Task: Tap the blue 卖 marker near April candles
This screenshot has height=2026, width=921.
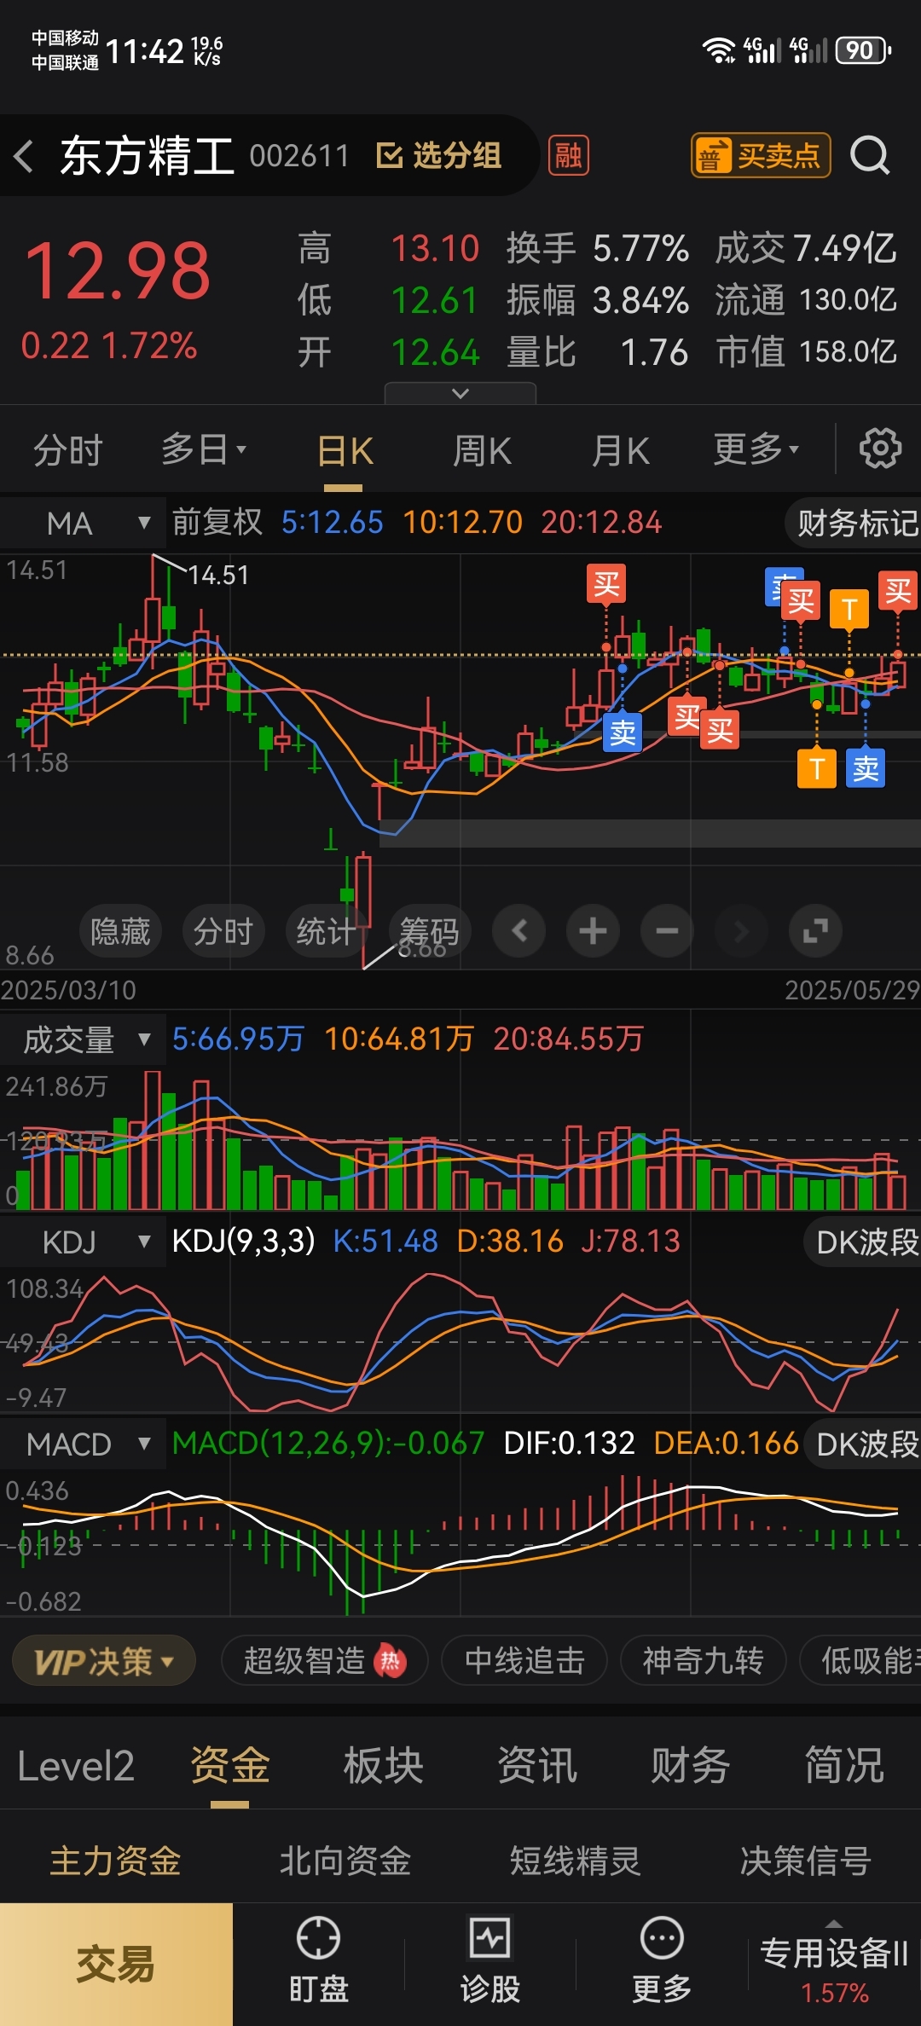Action: (x=623, y=732)
